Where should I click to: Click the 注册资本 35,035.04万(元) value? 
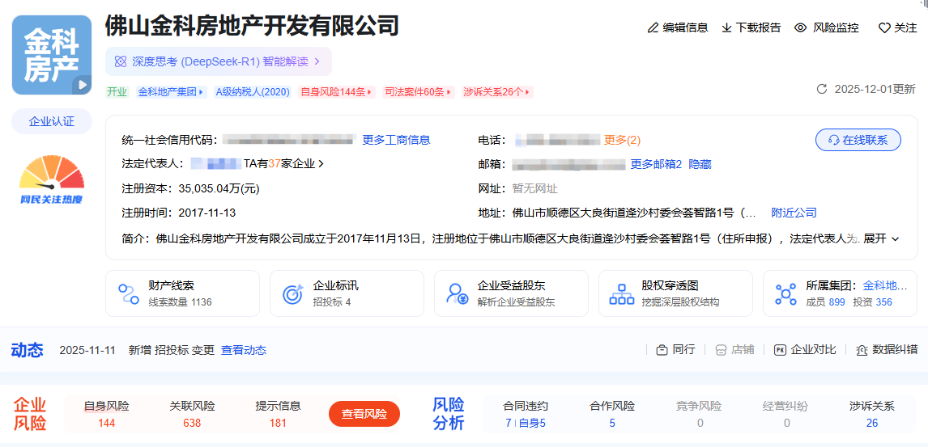[219, 188]
